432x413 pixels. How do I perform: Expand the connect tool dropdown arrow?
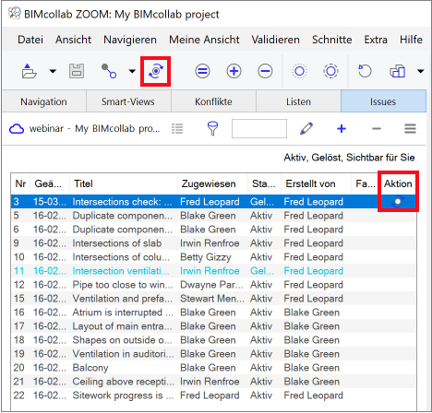(x=132, y=71)
